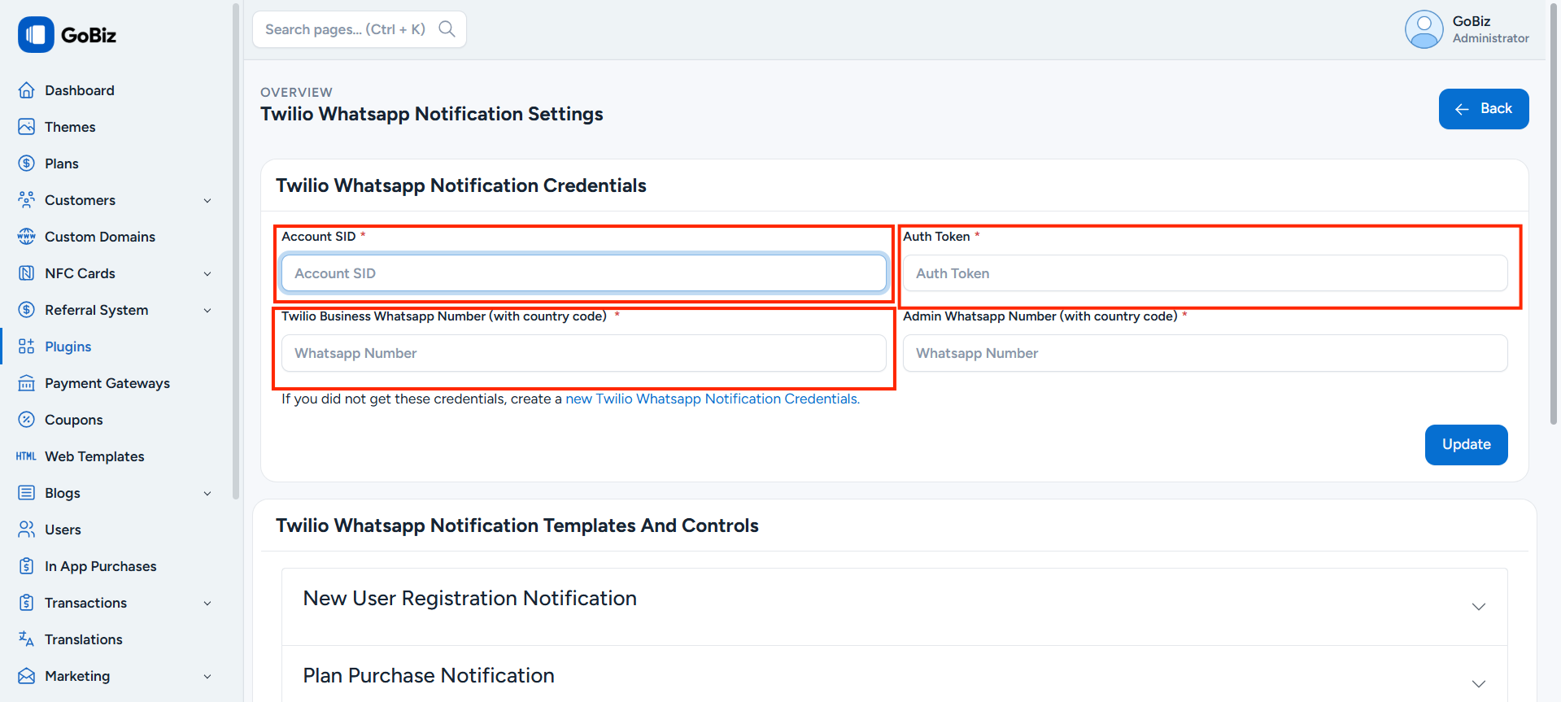
Task: Expand the NFC Cards submenu
Action: (207, 273)
